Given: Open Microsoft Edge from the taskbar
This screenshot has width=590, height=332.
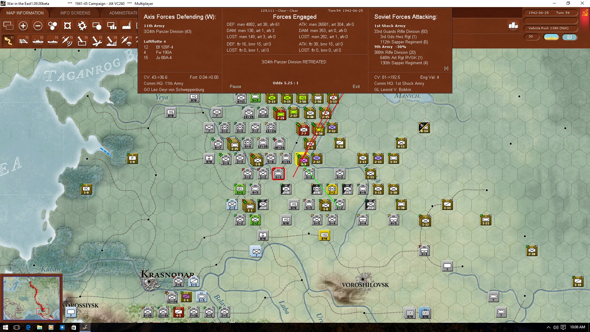Looking at the screenshot, I should (x=28, y=327).
